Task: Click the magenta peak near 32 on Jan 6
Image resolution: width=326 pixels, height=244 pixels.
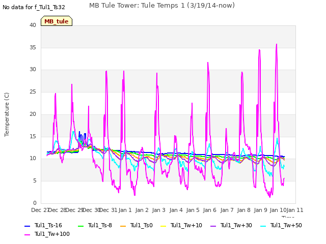Action: point(208,63)
